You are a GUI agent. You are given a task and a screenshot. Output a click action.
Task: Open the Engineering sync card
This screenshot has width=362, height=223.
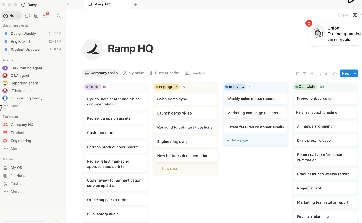(x=186, y=141)
